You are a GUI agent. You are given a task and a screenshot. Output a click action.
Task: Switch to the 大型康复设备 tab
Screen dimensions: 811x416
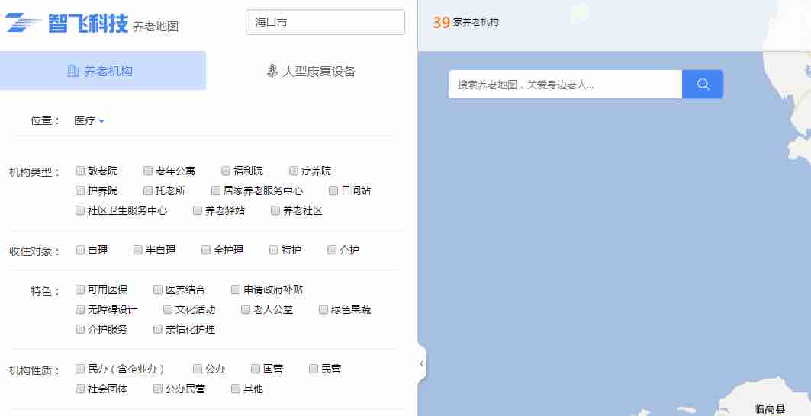click(x=311, y=71)
